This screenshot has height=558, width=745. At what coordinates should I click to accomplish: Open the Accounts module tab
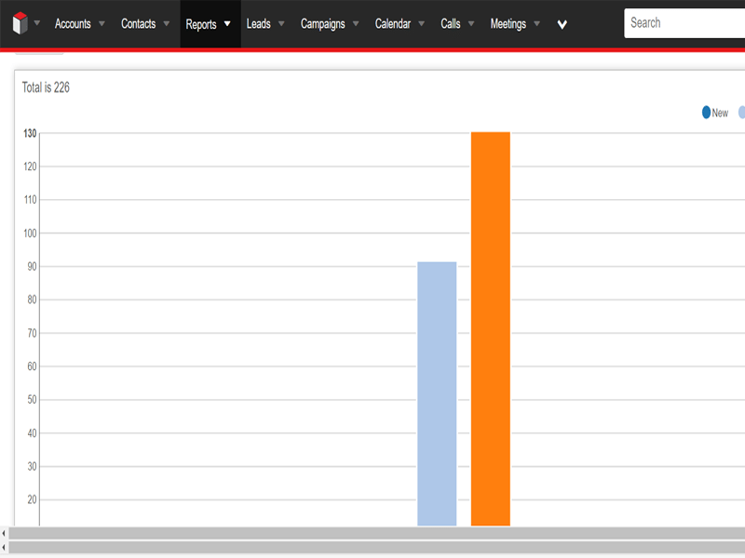[73, 24]
